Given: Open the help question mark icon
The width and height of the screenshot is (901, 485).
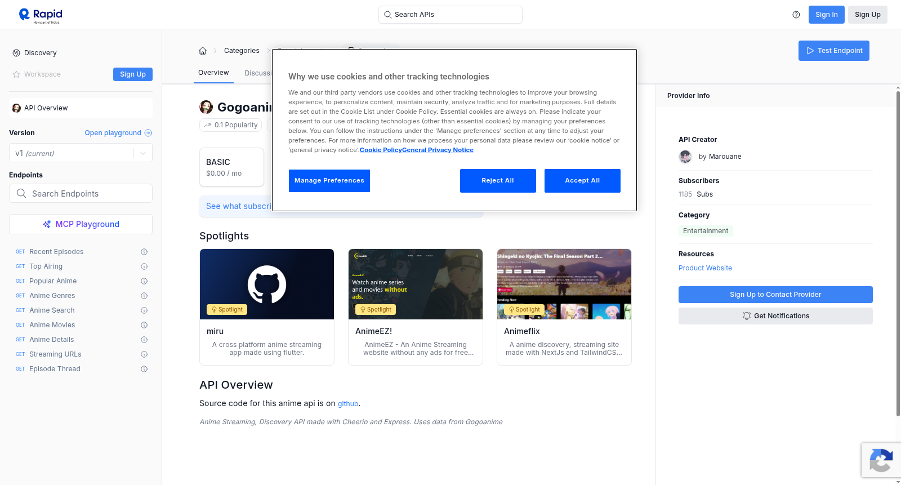Looking at the screenshot, I should 796,15.
